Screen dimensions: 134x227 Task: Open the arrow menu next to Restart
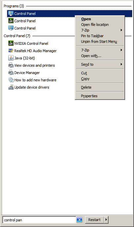(x=106, y=220)
